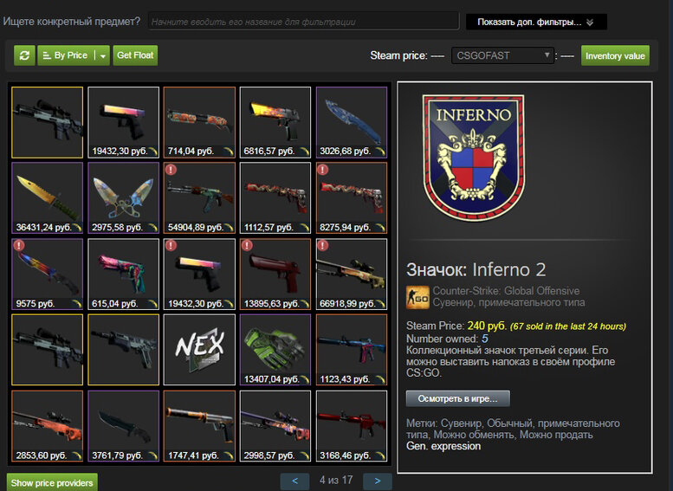
Task: Select the red M4A4 priced 3168,46 руб.
Action: click(352, 426)
